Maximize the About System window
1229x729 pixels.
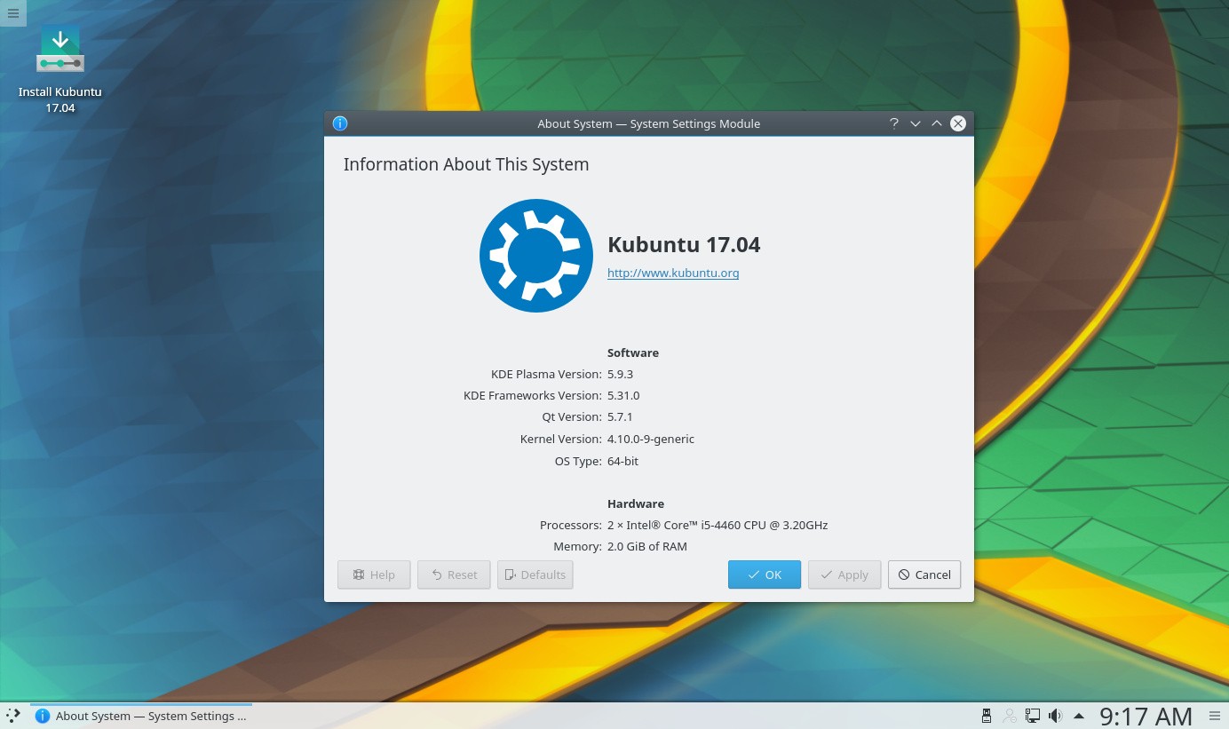pos(937,123)
